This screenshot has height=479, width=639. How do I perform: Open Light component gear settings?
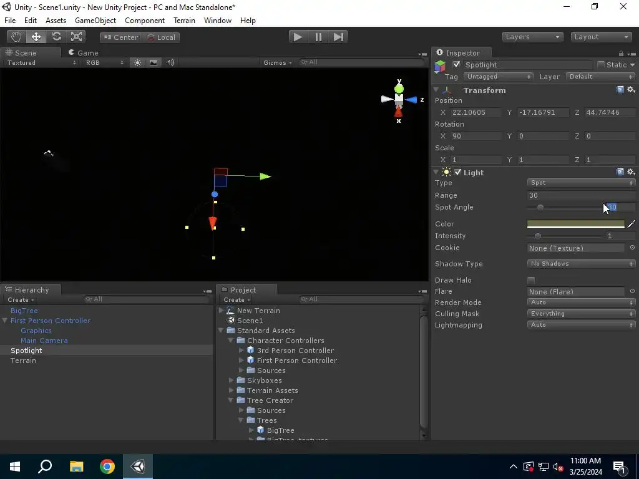631,172
